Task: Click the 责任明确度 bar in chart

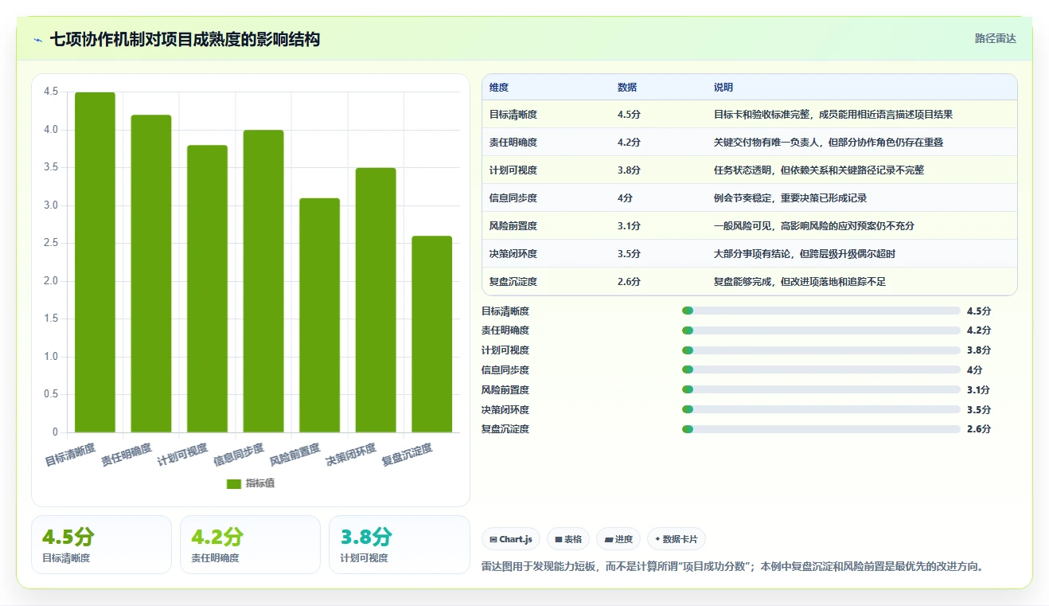Action: tap(151, 273)
